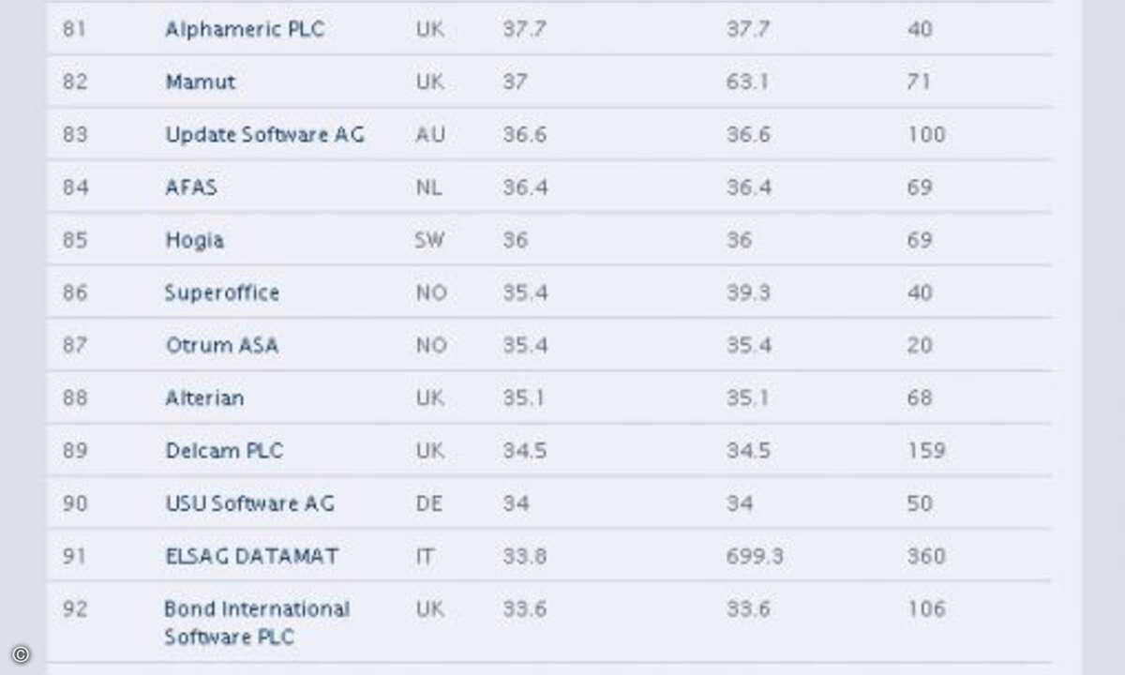The height and width of the screenshot is (675, 1125).
Task: Open Bond International Software PLC link
Action: click(257, 622)
